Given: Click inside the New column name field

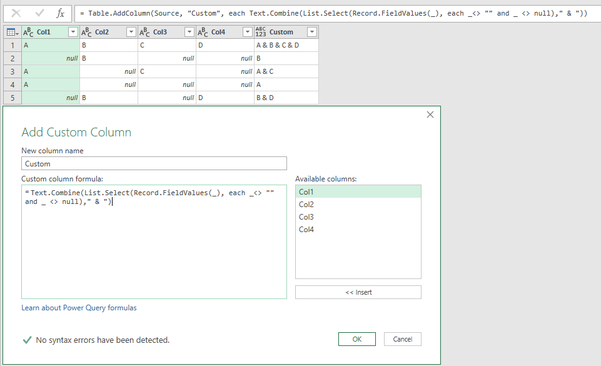Looking at the screenshot, I should (153, 163).
